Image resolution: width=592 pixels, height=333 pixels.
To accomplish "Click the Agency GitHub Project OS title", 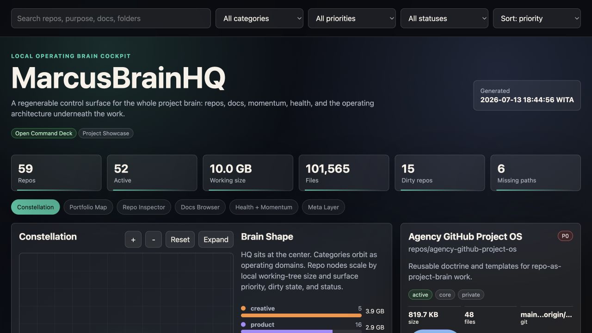I will click(465, 237).
